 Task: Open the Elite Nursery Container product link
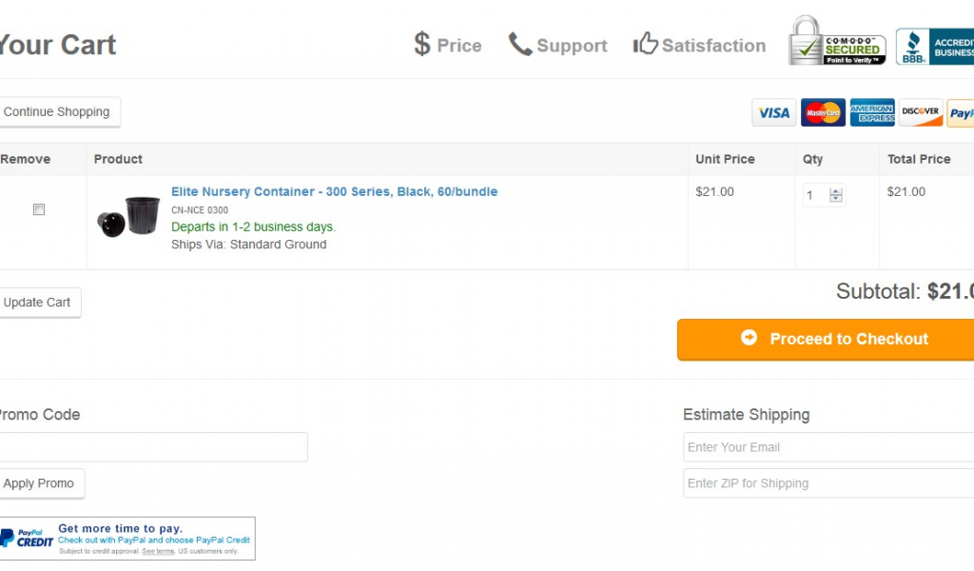click(x=334, y=191)
